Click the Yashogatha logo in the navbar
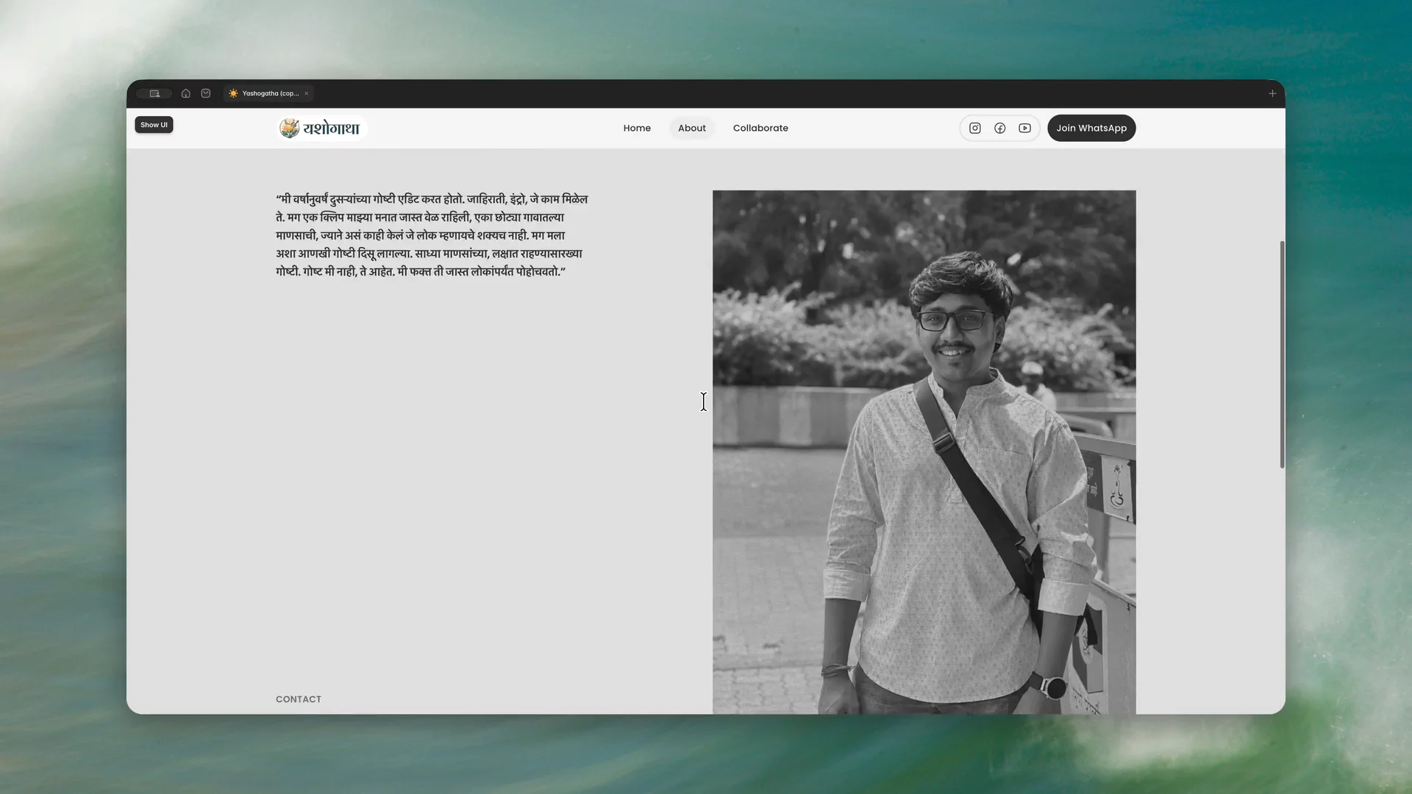 tap(321, 128)
